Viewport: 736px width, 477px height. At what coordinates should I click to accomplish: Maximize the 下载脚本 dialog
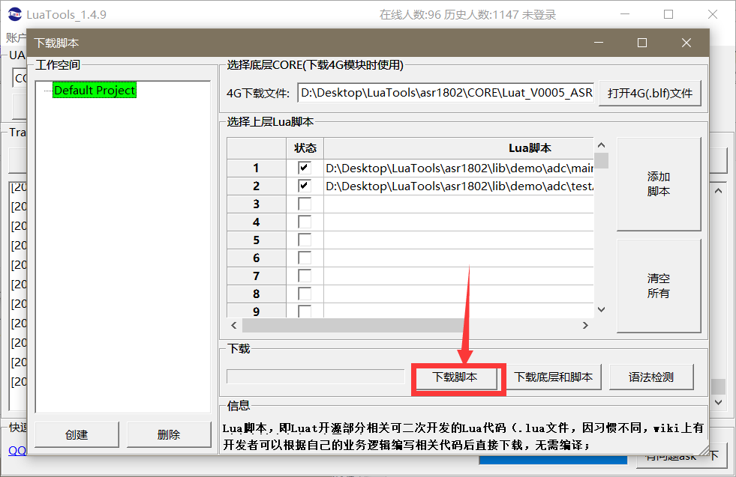tap(642, 43)
